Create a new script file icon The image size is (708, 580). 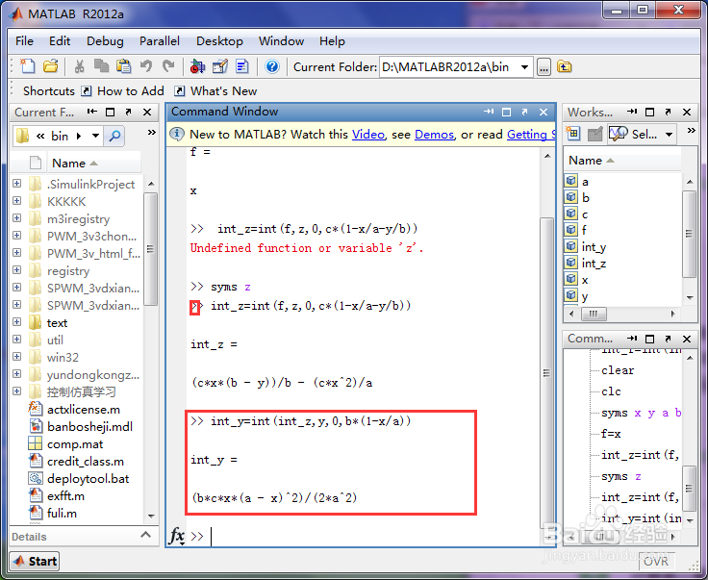(28, 66)
